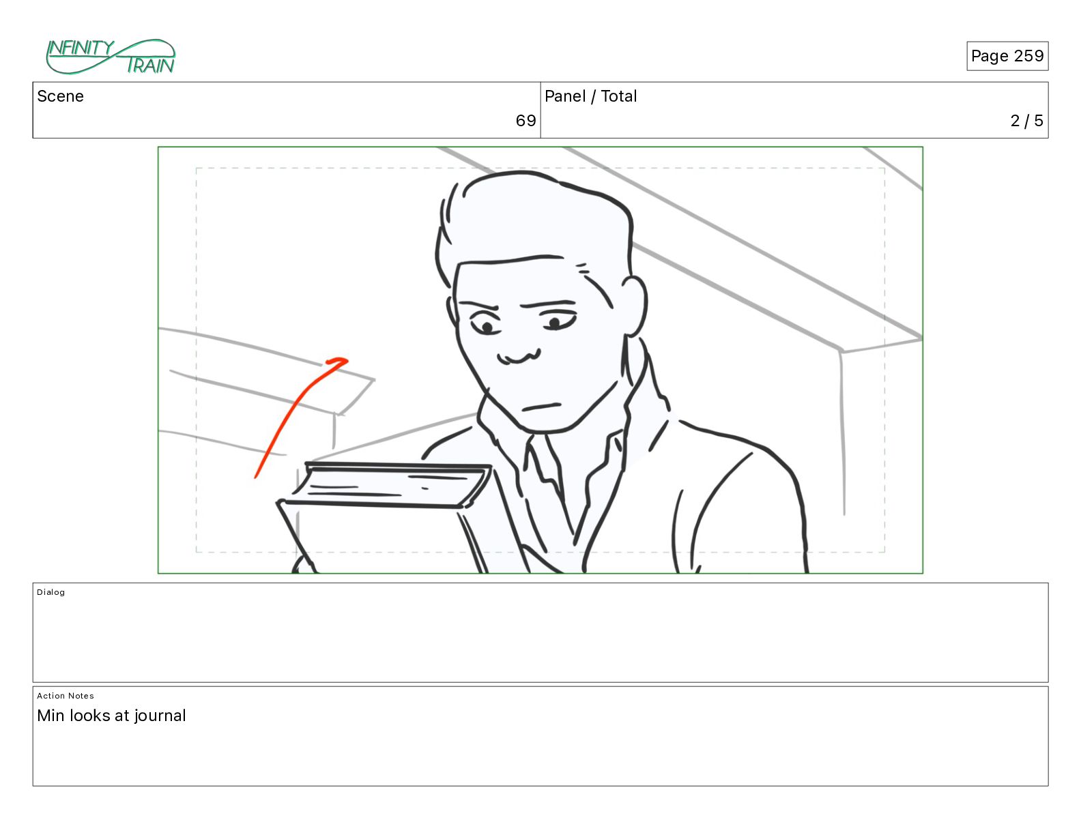Click the Infinity Train logo
This screenshot has height=835, width=1081.
111,57
